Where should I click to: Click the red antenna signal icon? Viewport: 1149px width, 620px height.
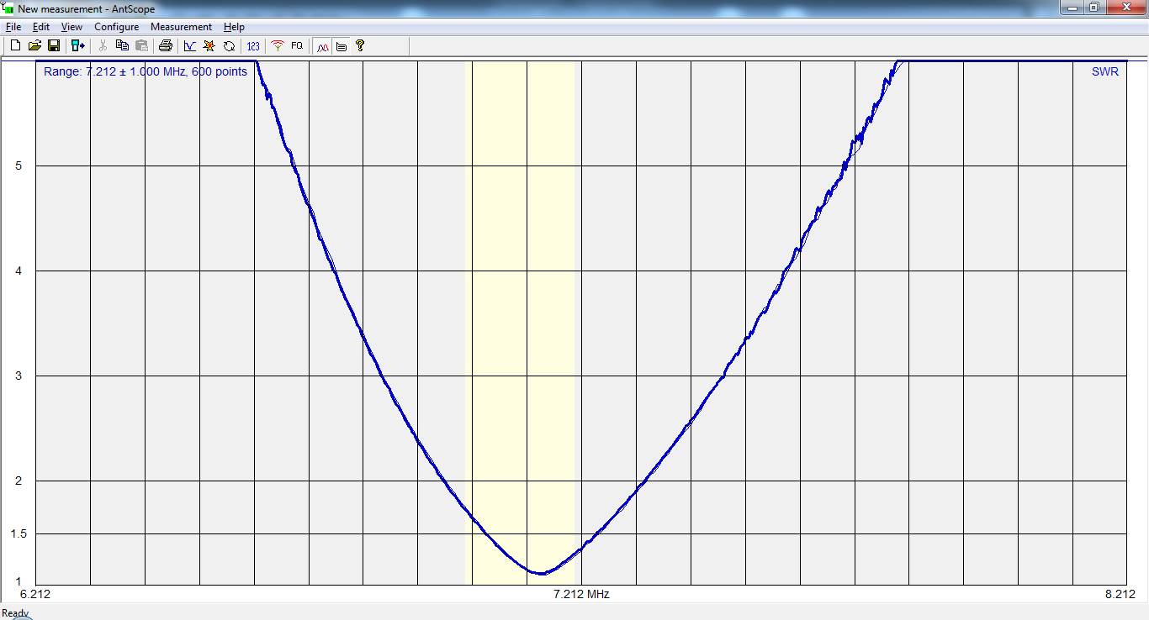pos(278,46)
